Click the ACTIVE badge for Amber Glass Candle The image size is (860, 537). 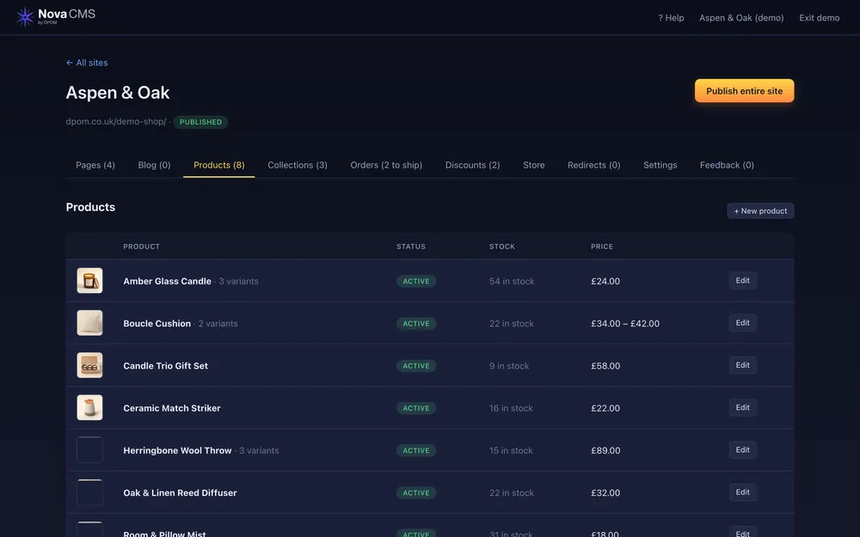416,281
